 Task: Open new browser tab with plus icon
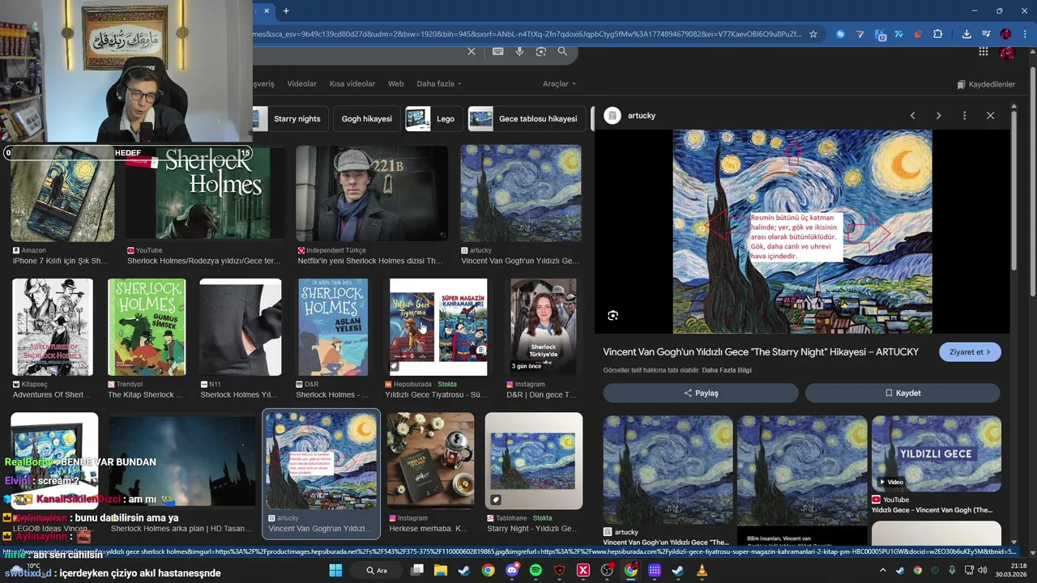(286, 11)
